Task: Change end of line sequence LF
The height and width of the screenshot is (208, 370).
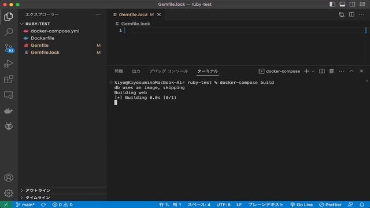Action: pyautogui.click(x=239, y=205)
